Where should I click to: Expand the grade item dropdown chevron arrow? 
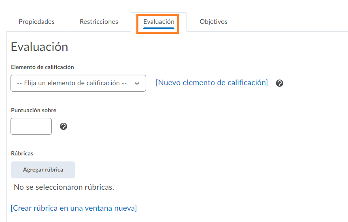pyautogui.click(x=137, y=84)
